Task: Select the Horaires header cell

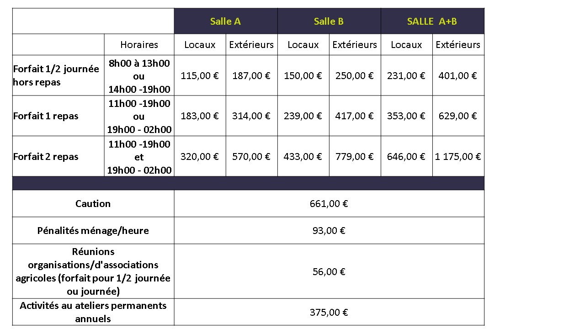Action: click(139, 45)
